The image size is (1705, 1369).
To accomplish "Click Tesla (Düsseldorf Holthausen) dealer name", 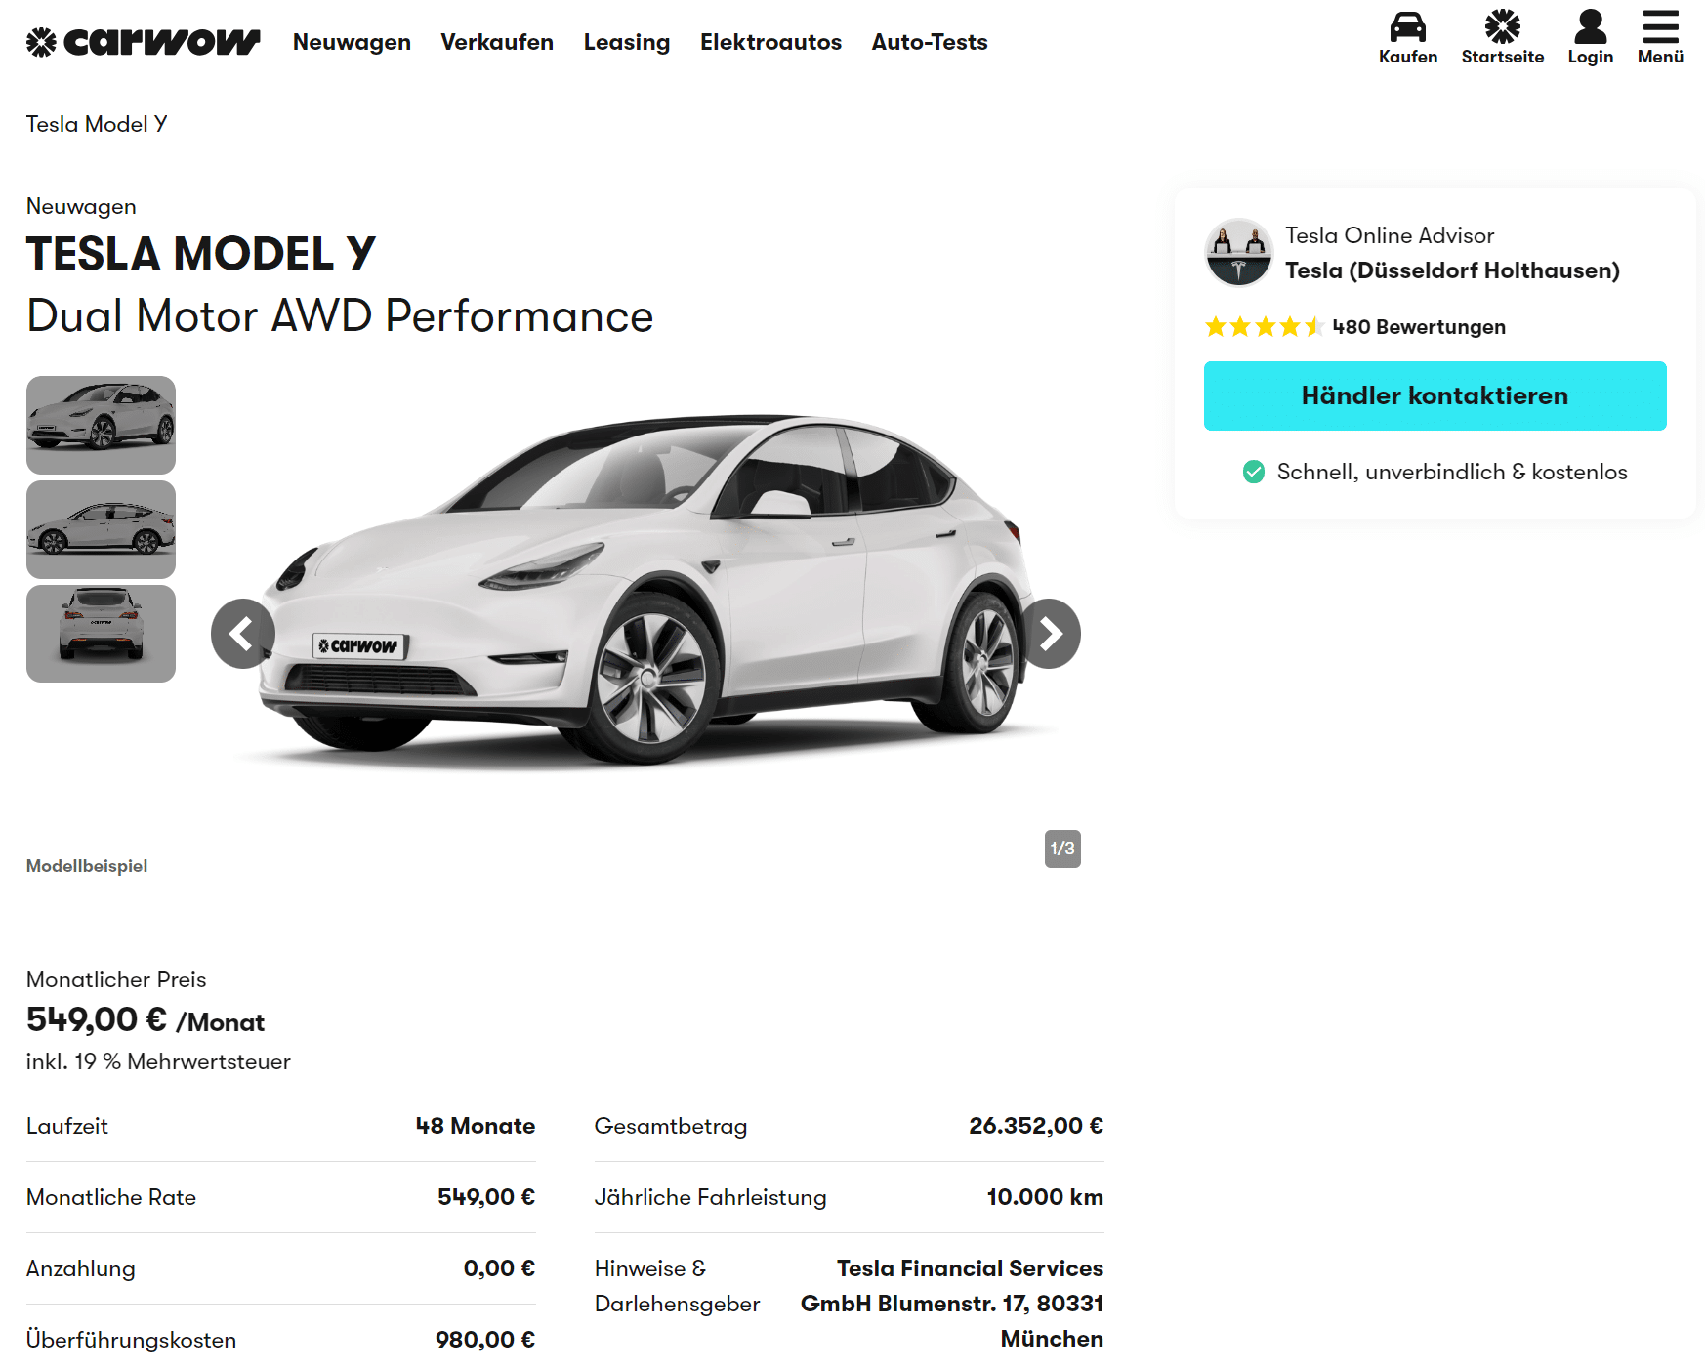I will tap(1452, 270).
